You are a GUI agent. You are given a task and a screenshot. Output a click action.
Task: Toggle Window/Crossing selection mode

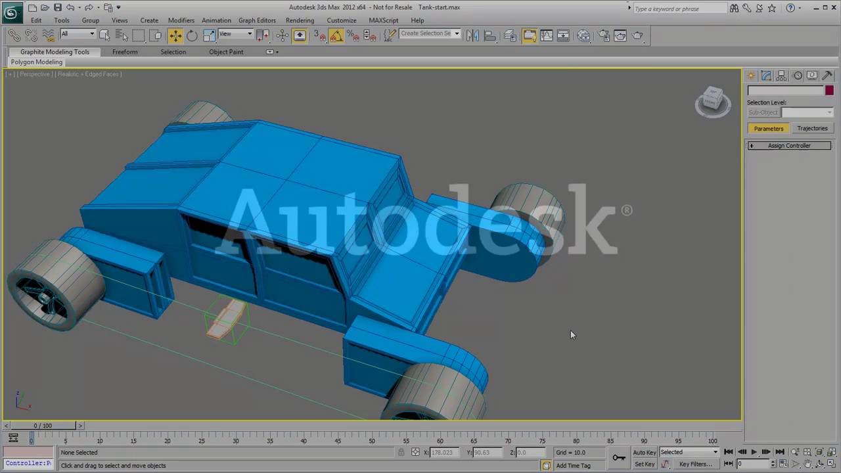[x=156, y=35]
